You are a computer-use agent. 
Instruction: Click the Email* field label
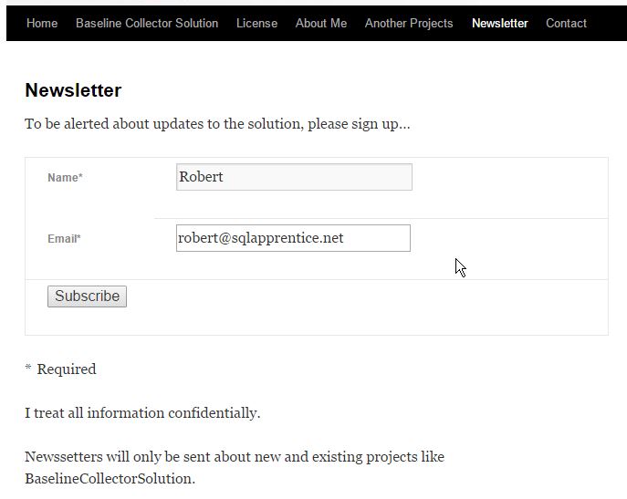[64, 239]
